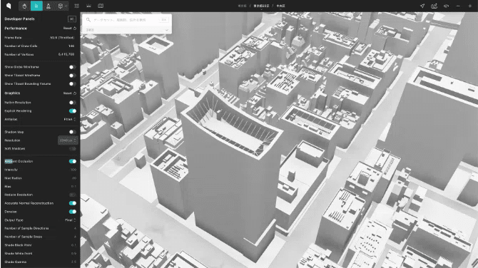This screenshot has width=478, height=268.
Task: Select the hand pan tool
Action: pyautogui.click(x=24, y=6)
